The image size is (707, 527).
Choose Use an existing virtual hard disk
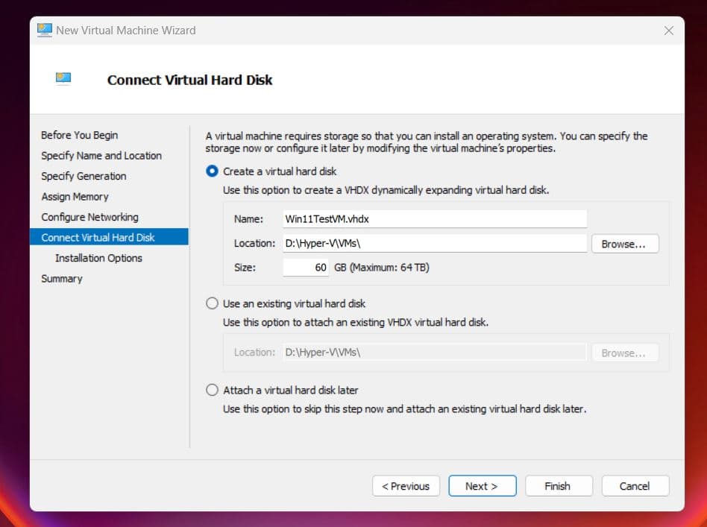212,304
